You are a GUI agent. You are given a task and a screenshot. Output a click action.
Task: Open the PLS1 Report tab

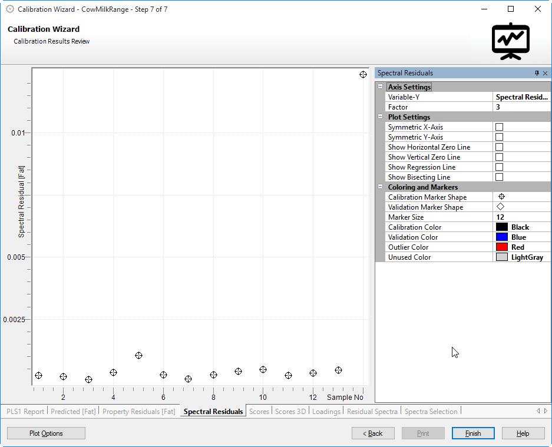tap(25, 412)
